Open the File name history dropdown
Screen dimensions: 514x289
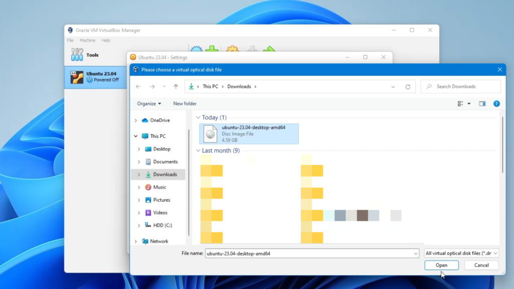(415, 253)
